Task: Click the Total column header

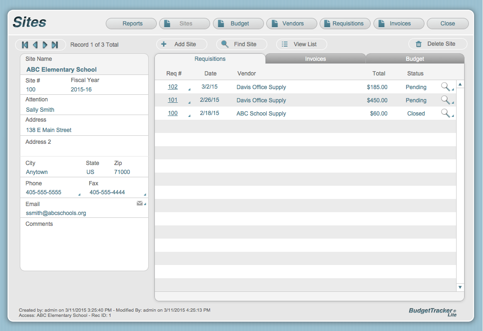Action: point(379,74)
